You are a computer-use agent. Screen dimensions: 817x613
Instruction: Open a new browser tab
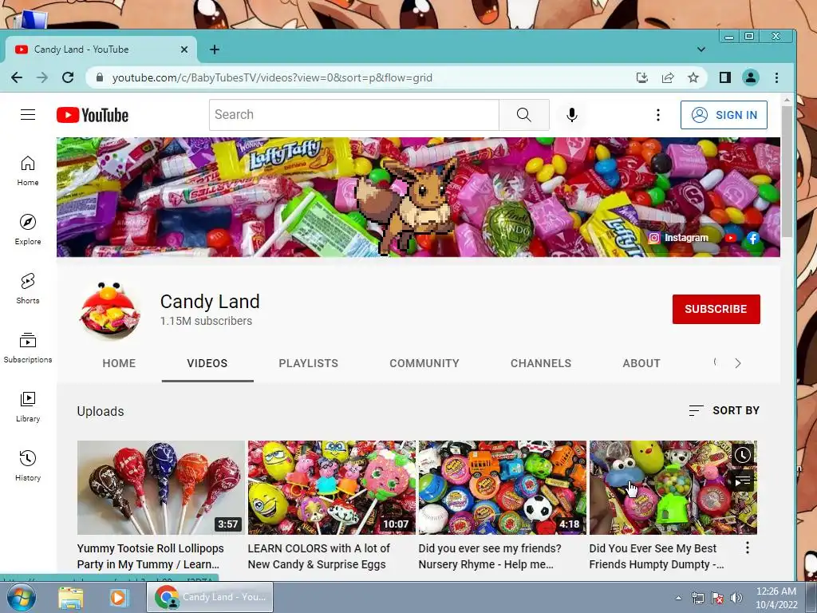pos(214,49)
